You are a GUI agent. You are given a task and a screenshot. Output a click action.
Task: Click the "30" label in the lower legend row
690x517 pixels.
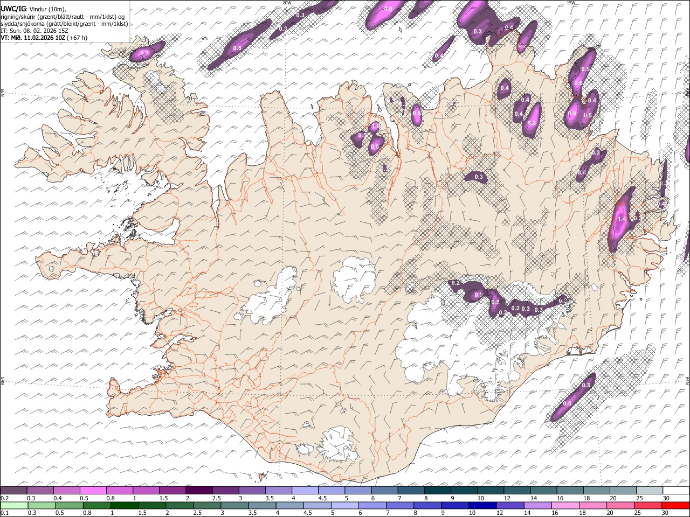click(x=666, y=513)
